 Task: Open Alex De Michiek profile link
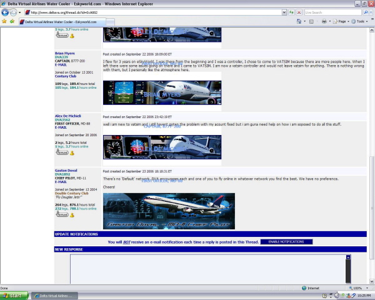tap(68, 116)
